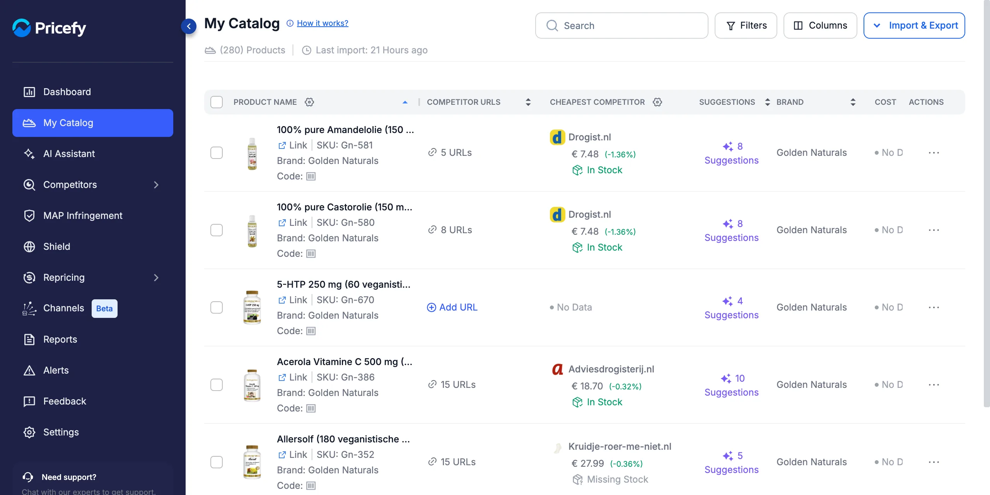990x495 pixels.
Task: Click the page vertical scrollbar
Action: coord(987,203)
